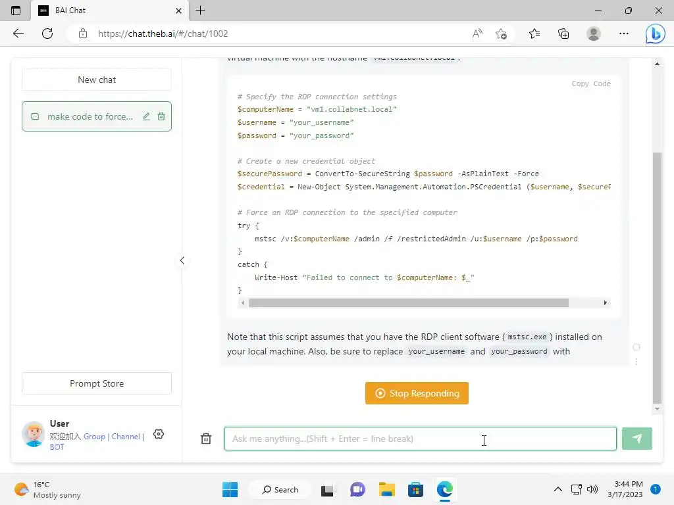Viewport: 674px width, 505px height.
Task: Click the 'mstsc.exe' inline code text
Action: (527, 337)
